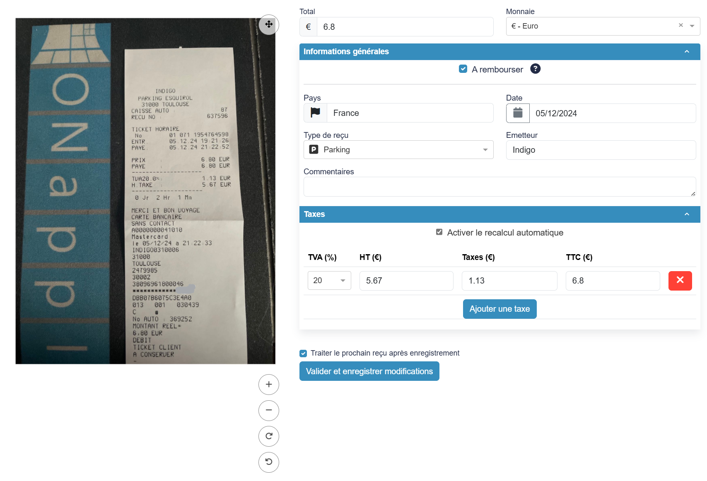Zoom out of the receipt image

268,410
